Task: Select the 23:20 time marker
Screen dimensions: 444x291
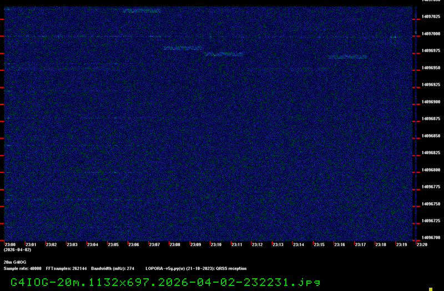Action: point(422,244)
